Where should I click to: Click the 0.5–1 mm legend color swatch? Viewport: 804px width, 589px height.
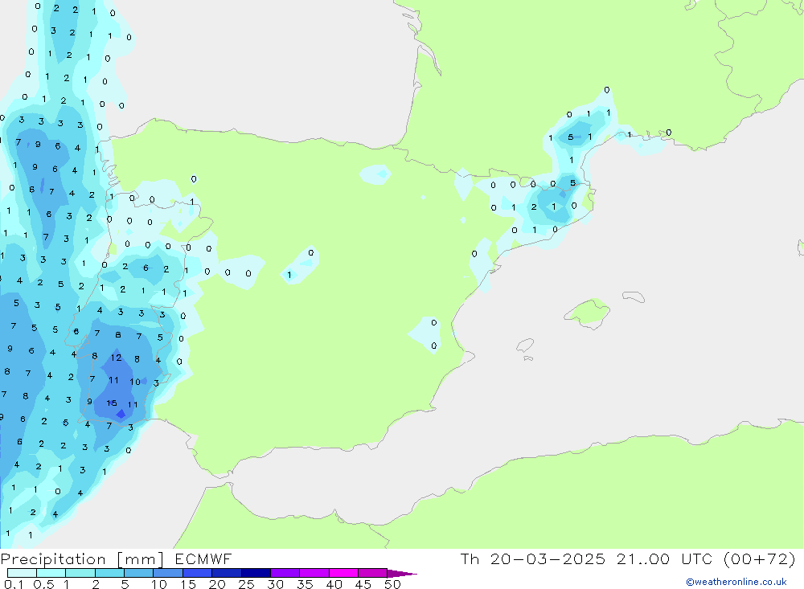click(x=51, y=573)
